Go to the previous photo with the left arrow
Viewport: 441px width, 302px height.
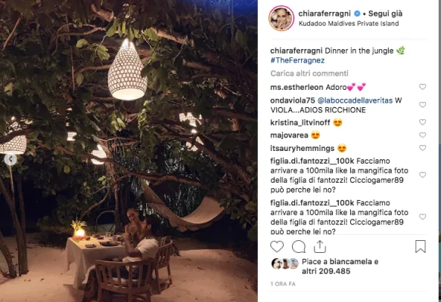point(11,159)
